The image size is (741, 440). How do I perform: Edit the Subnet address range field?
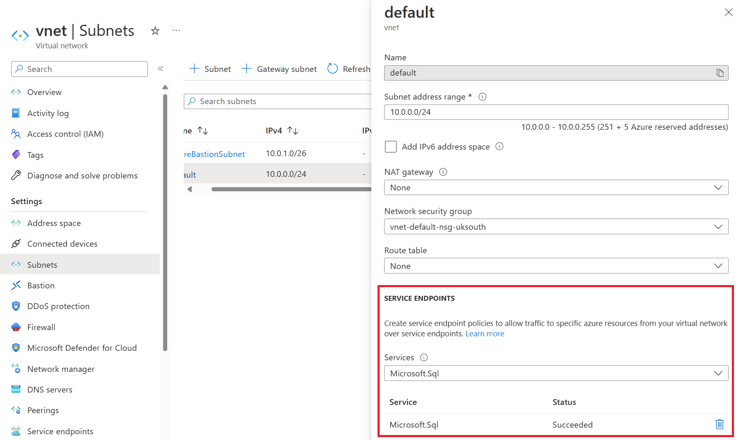556,112
